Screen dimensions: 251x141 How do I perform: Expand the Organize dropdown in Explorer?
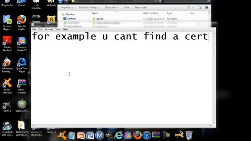pos(67,7)
